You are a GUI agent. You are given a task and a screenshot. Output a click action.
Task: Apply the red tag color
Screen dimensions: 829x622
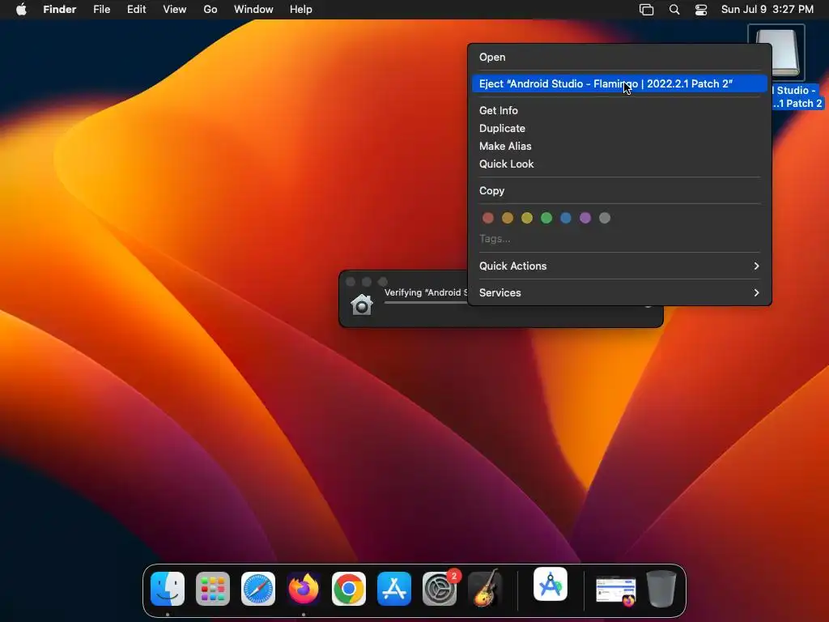[488, 218]
